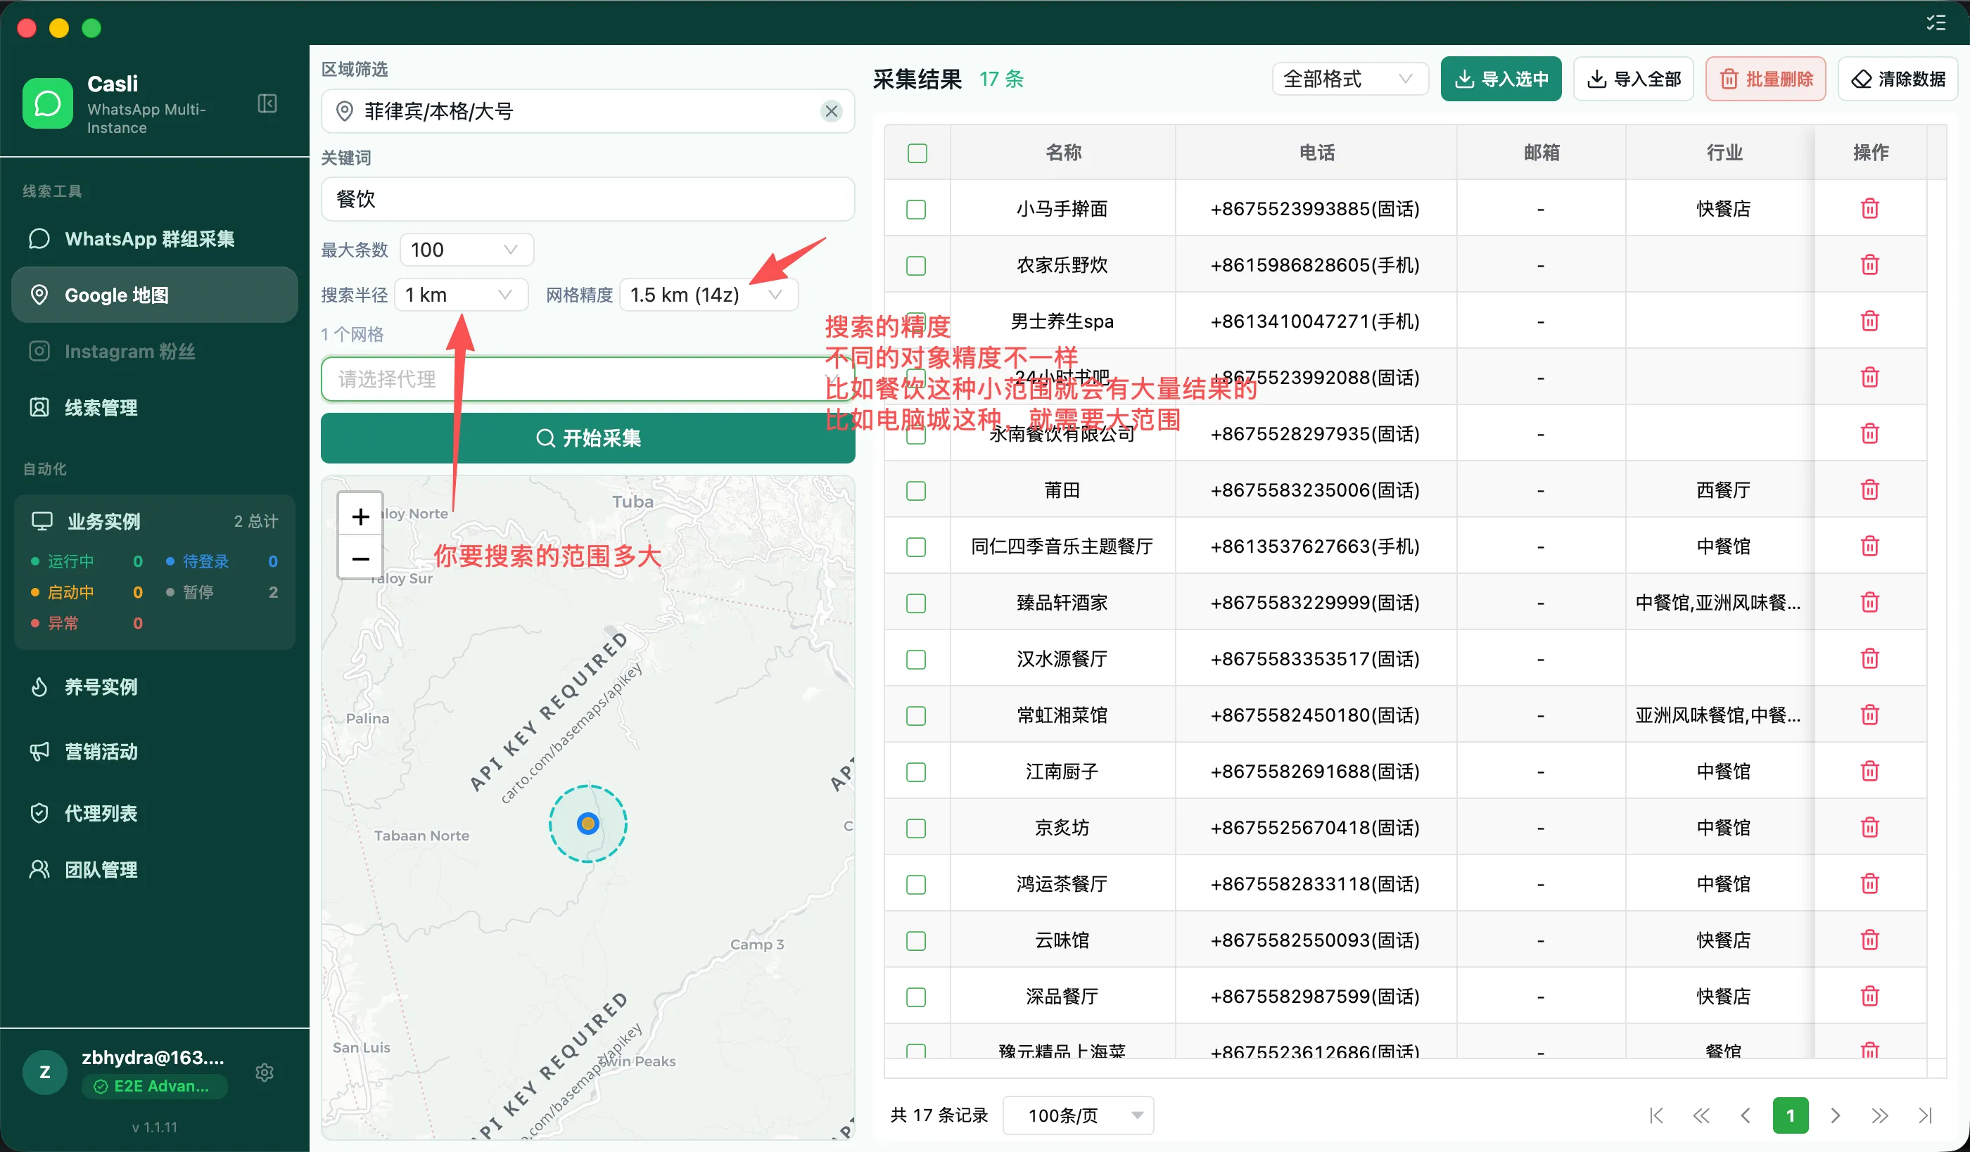This screenshot has width=1970, height=1152.
Task: Open the 全部格式 format dropdown
Action: 1349,79
